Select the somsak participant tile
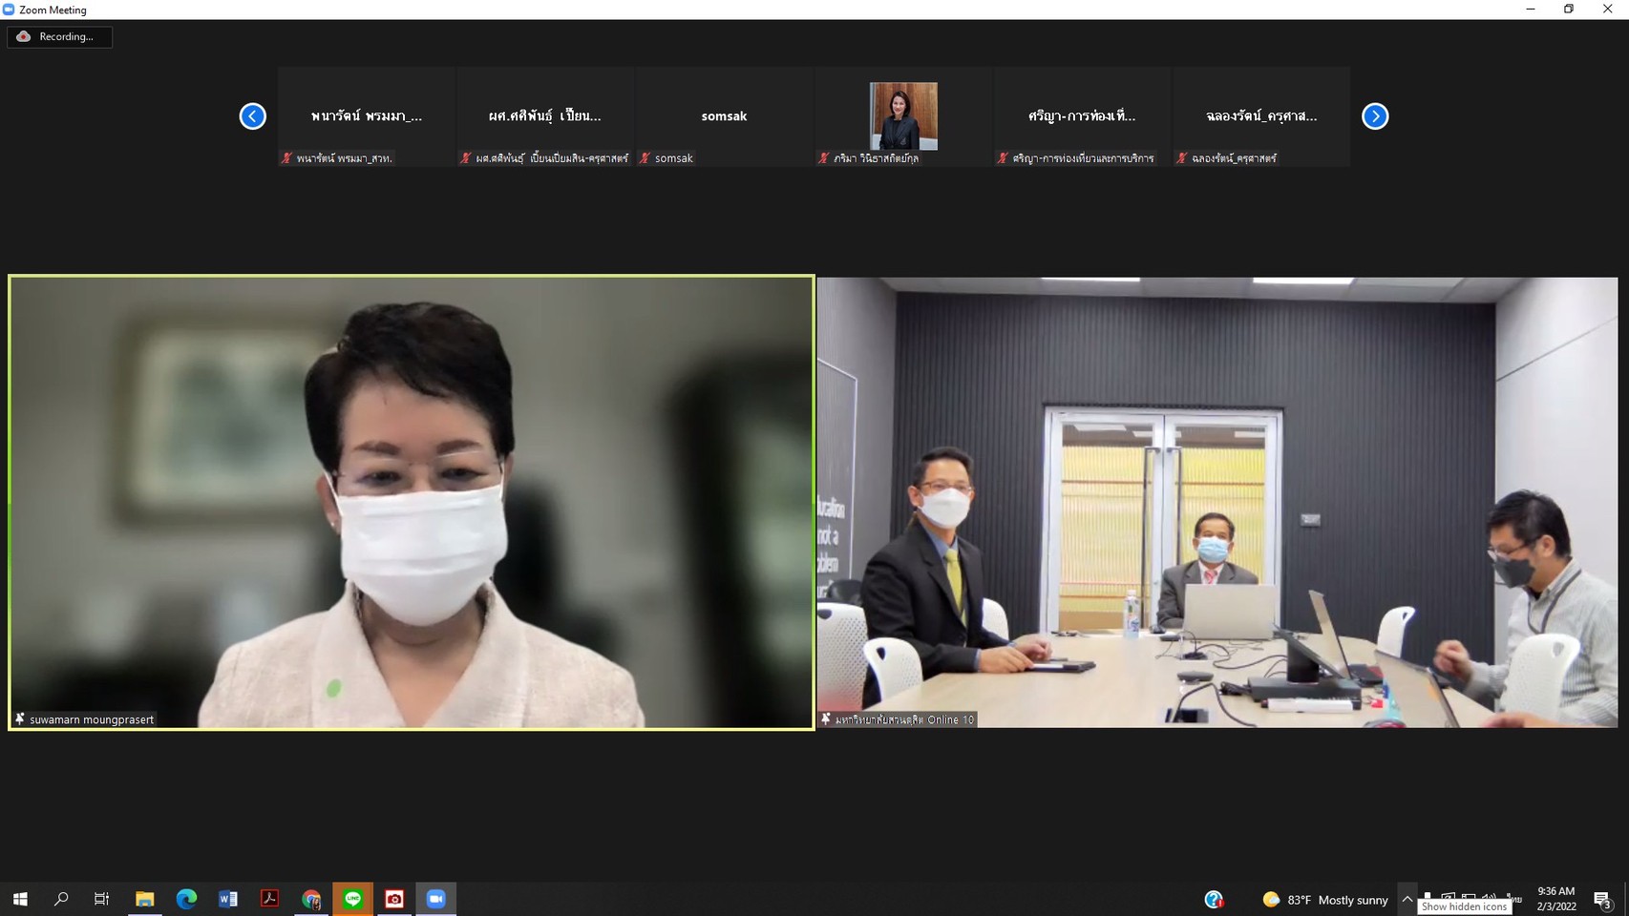 (x=724, y=116)
